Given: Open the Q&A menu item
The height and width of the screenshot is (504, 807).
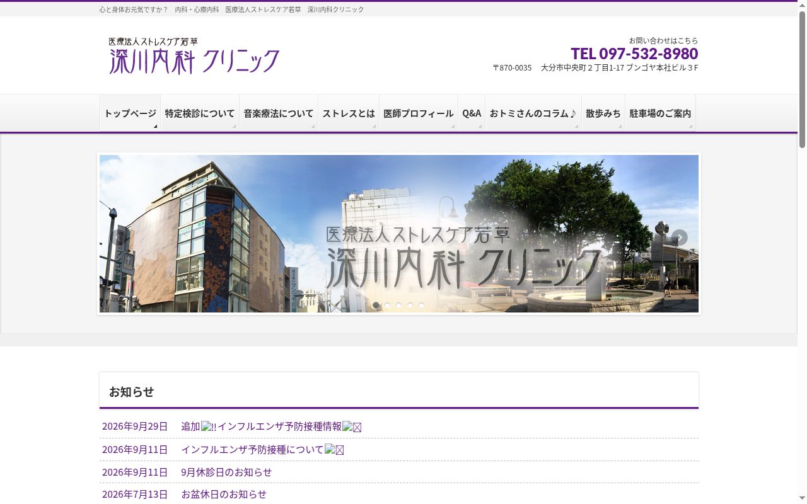Looking at the screenshot, I should click(472, 113).
